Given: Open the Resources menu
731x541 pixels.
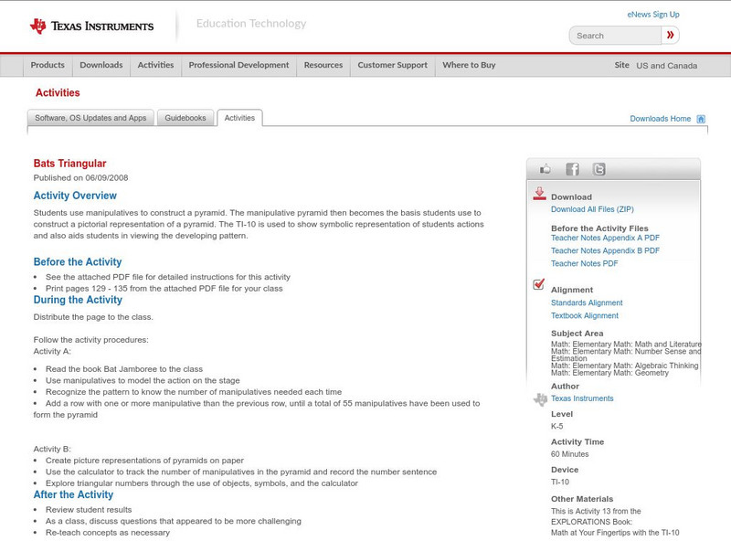Looking at the screenshot, I should point(323,65).
